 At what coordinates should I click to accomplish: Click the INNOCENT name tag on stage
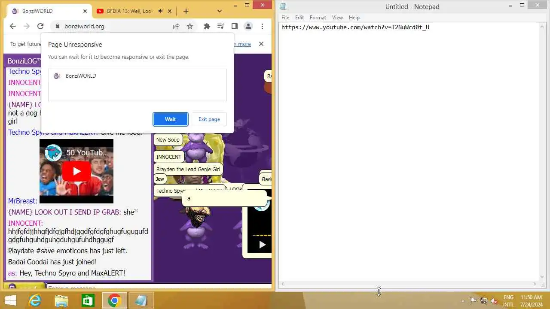pyautogui.click(x=169, y=157)
